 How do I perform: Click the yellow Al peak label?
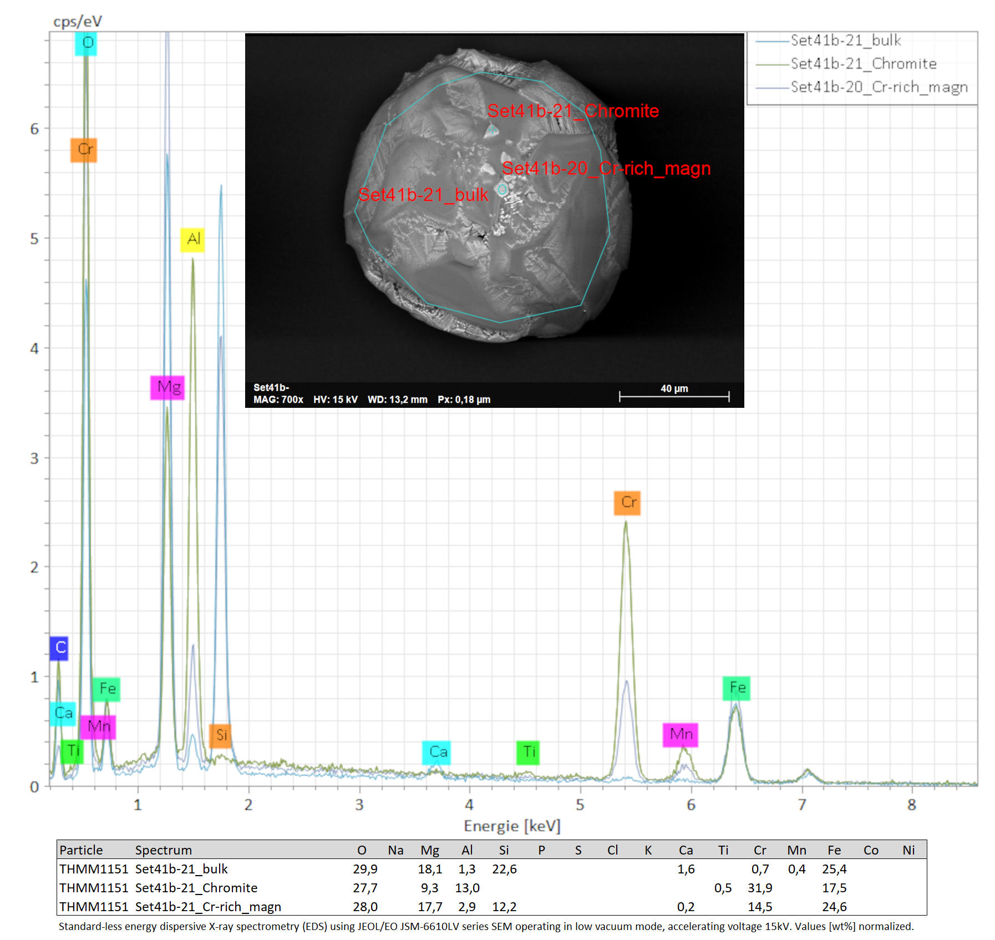point(192,240)
